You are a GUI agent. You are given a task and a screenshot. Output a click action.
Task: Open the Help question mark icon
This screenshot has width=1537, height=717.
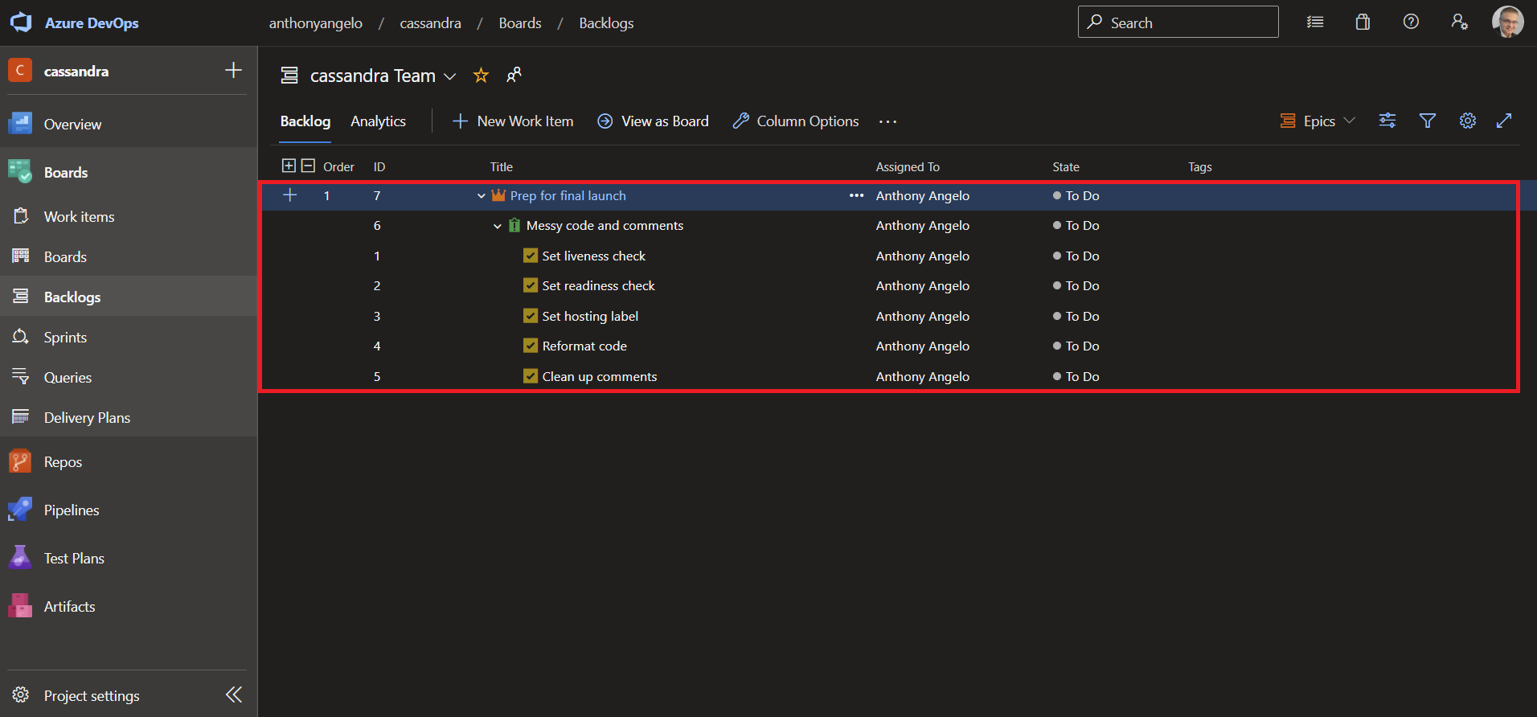1411,23
